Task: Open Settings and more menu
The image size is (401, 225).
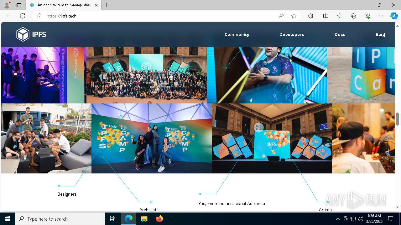Action: pyautogui.click(x=381, y=16)
